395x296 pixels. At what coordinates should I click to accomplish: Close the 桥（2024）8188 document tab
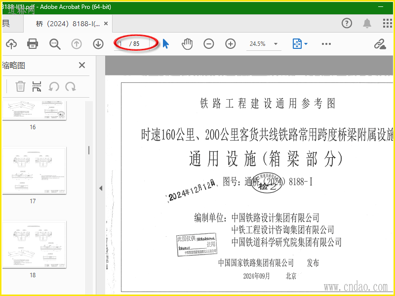pyautogui.click(x=106, y=24)
